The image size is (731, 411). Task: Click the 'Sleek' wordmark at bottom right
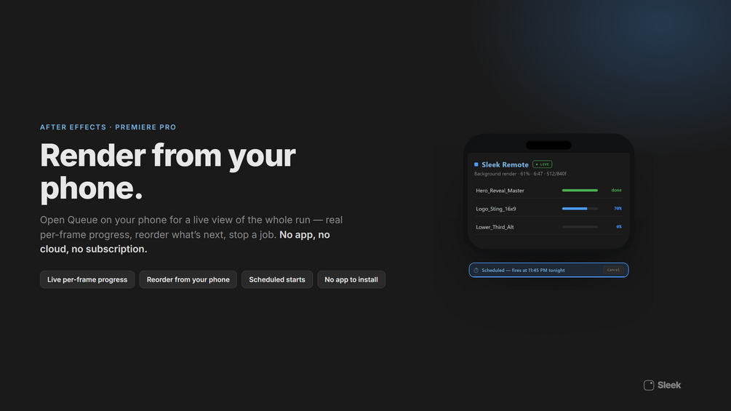[x=669, y=386]
